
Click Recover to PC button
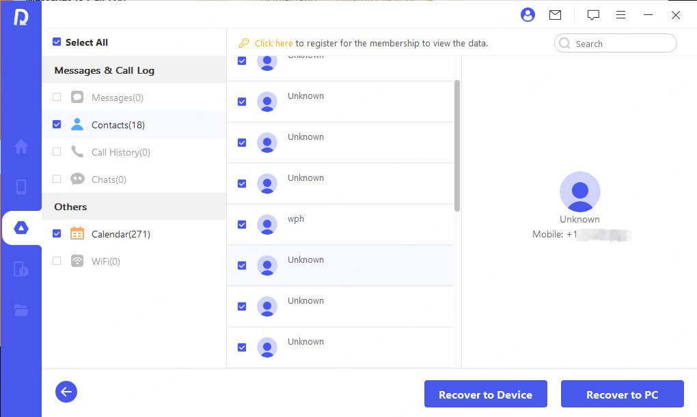coord(622,394)
